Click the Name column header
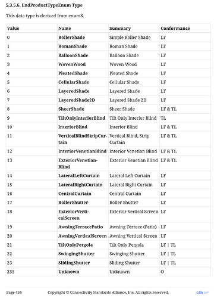214x298 pixels. (x=65, y=29)
